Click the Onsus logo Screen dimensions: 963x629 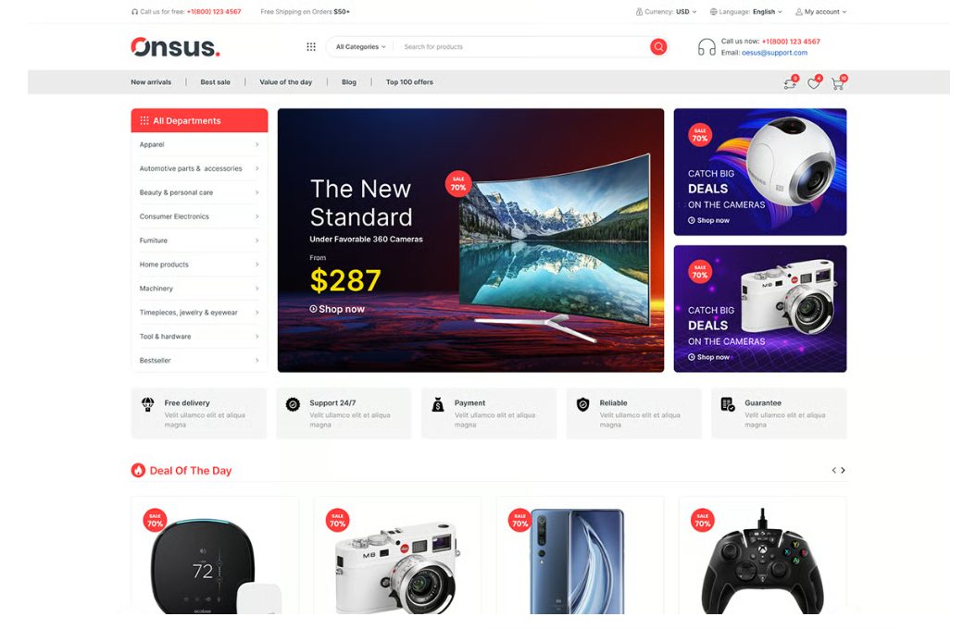click(175, 47)
